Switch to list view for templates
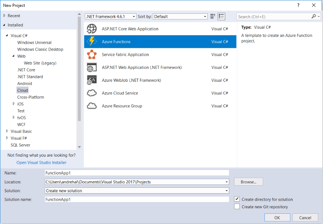This screenshot has height=224, width=323. tap(221, 16)
